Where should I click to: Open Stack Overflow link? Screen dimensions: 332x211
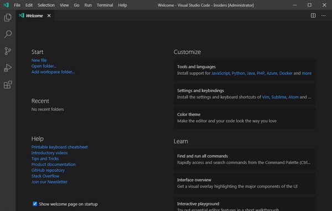[x=45, y=176]
